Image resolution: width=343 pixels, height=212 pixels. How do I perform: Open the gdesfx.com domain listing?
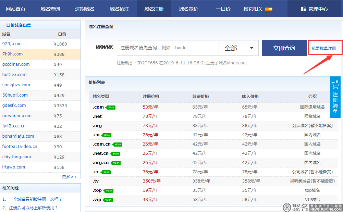[14, 105]
